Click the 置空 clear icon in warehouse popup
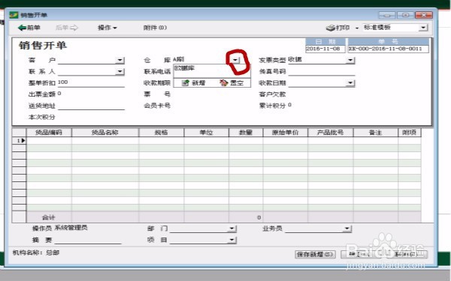The height and width of the screenshot is (281, 451). (x=223, y=83)
